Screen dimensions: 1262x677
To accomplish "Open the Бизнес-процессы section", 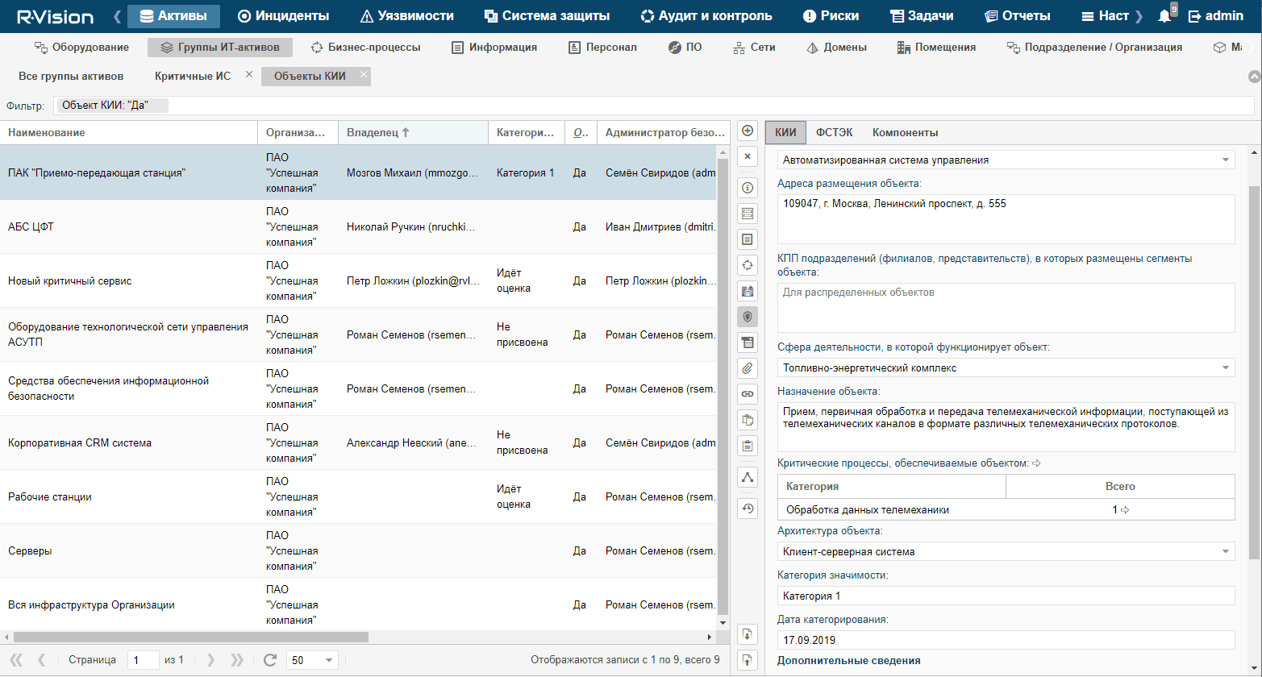I will pyautogui.click(x=365, y=48).
